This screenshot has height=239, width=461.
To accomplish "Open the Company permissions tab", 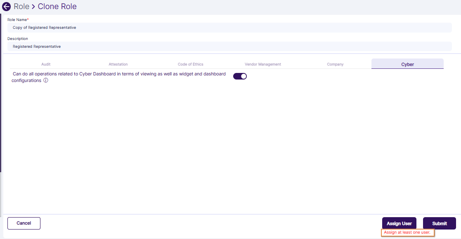I will coord(335,64).
